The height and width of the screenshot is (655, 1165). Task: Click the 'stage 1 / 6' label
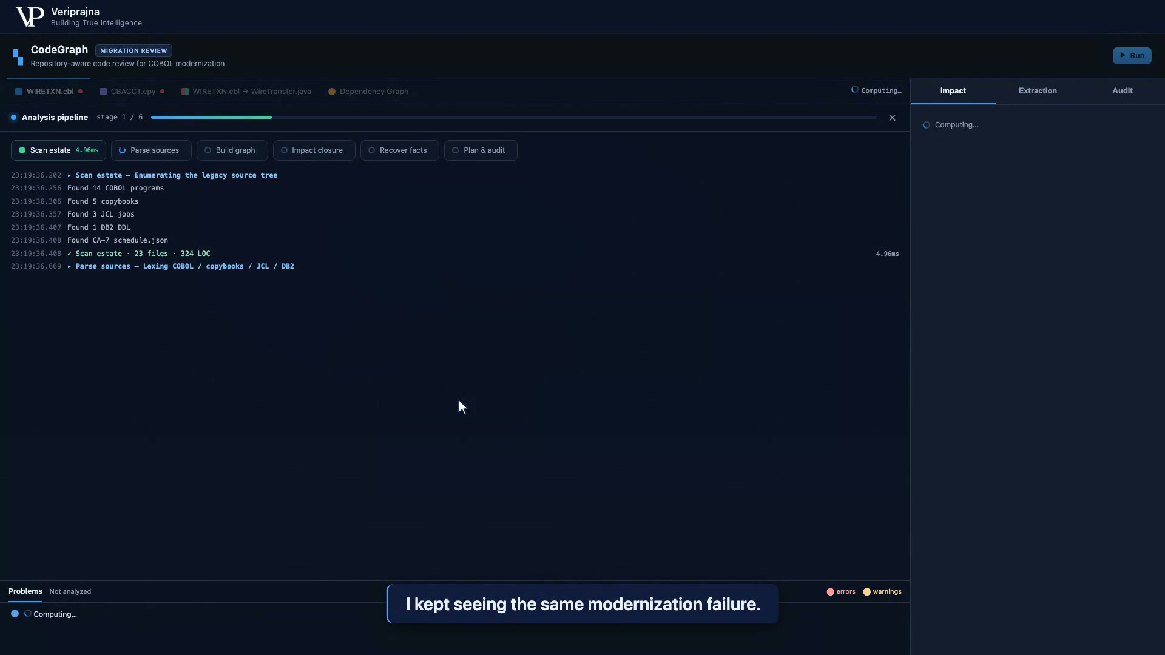tap(120, 118)
